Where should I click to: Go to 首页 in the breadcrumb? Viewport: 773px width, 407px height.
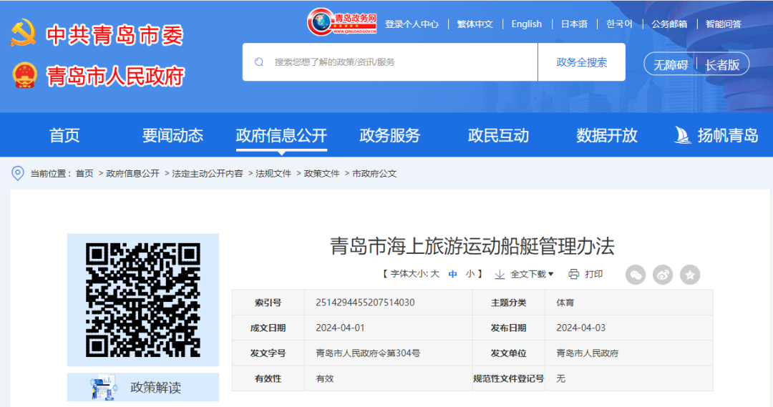pos(84,173)
